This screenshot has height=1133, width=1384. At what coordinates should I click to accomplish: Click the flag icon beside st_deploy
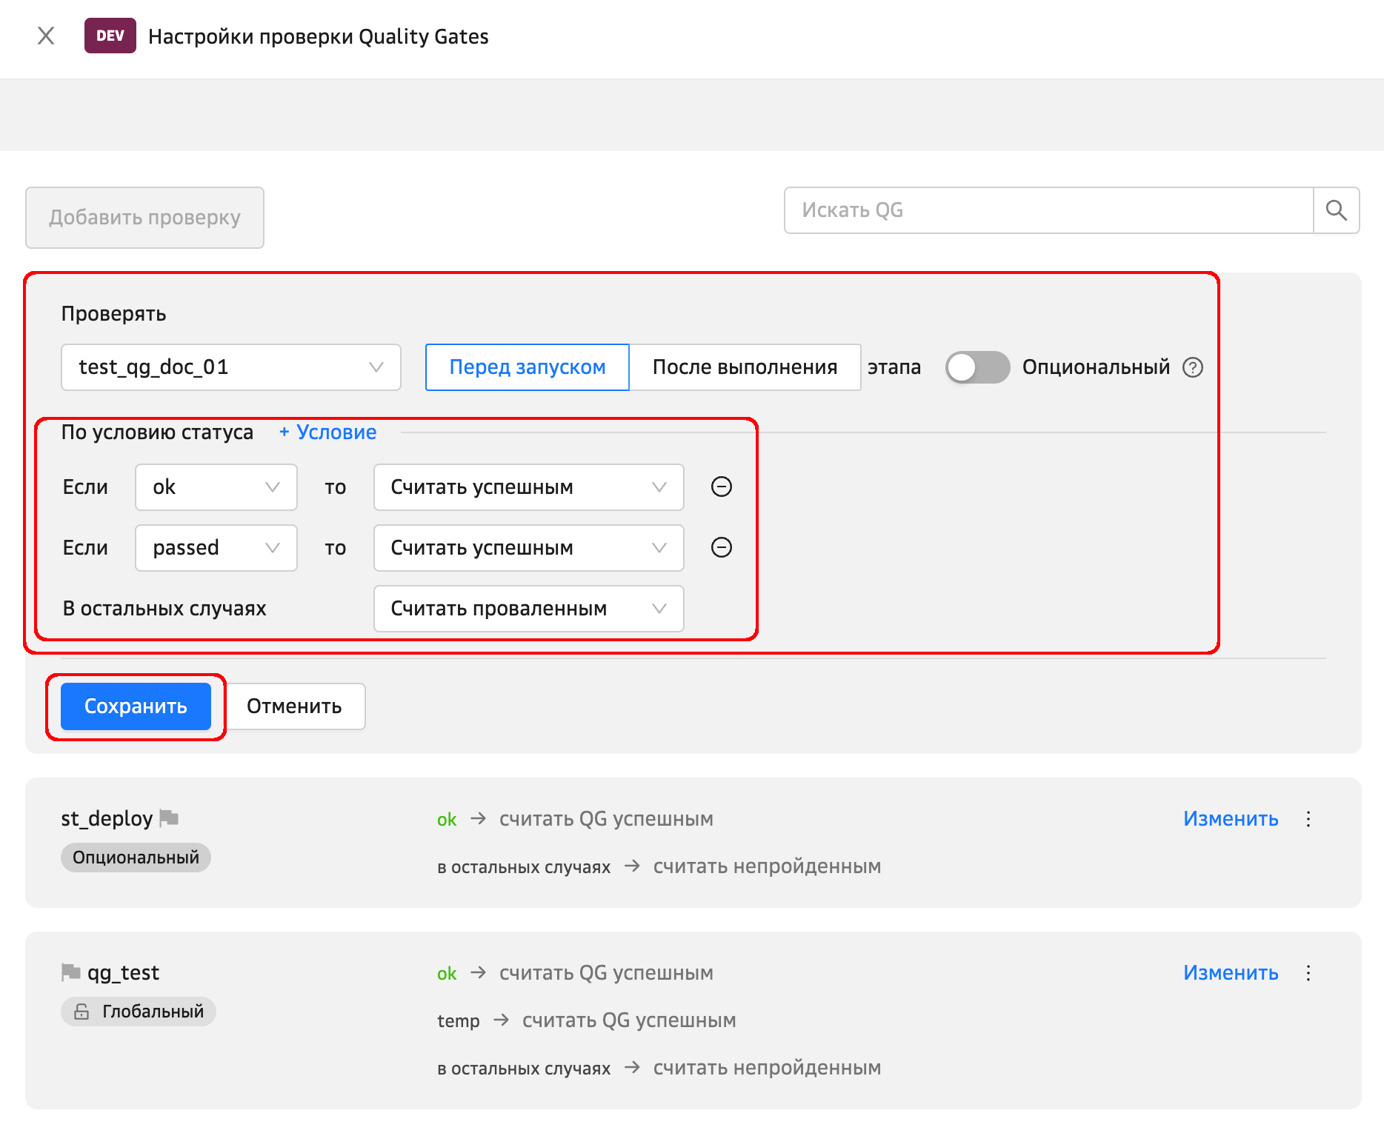coord(170,818)
